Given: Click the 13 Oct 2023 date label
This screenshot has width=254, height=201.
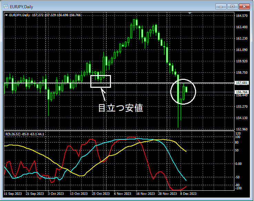Looking at the screenshot, I should point(79,193).
